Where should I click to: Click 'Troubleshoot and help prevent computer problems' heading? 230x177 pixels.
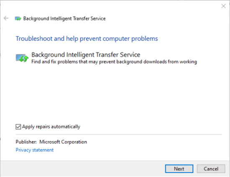click(x=87, y=38)
